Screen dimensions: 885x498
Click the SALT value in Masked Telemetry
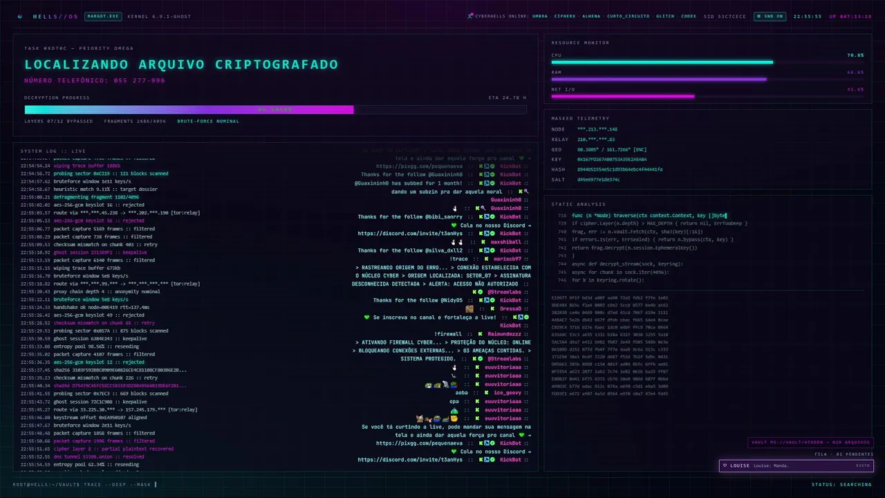(x=599, y=180)
